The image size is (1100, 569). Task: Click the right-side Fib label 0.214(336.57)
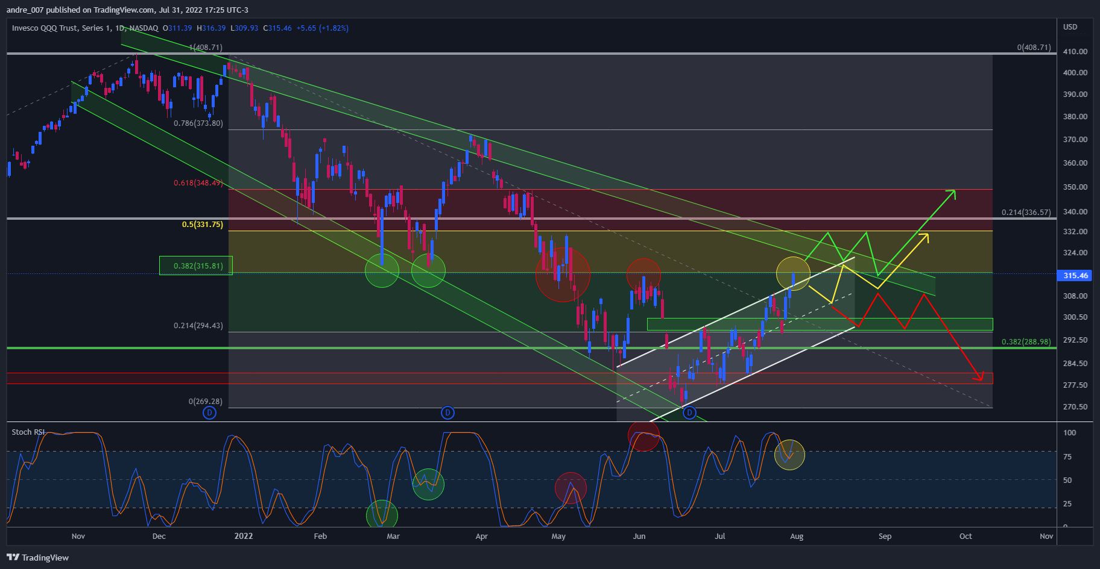click(1026, 213)
